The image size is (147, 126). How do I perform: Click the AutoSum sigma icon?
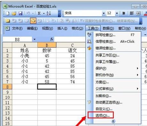39,13
